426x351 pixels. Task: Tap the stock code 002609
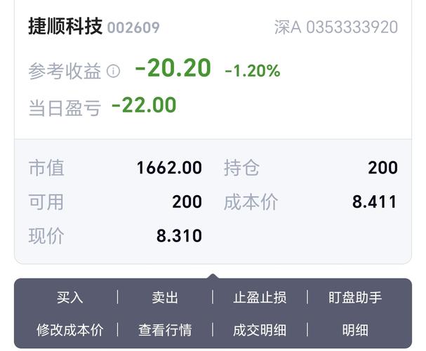[133, 28]
